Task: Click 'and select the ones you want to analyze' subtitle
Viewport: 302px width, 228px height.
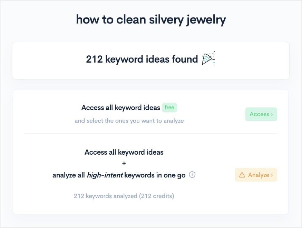Action: [129, 121]
